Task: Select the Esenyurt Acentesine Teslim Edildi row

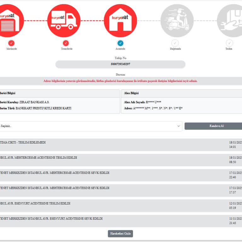Action: pos(120,205)
